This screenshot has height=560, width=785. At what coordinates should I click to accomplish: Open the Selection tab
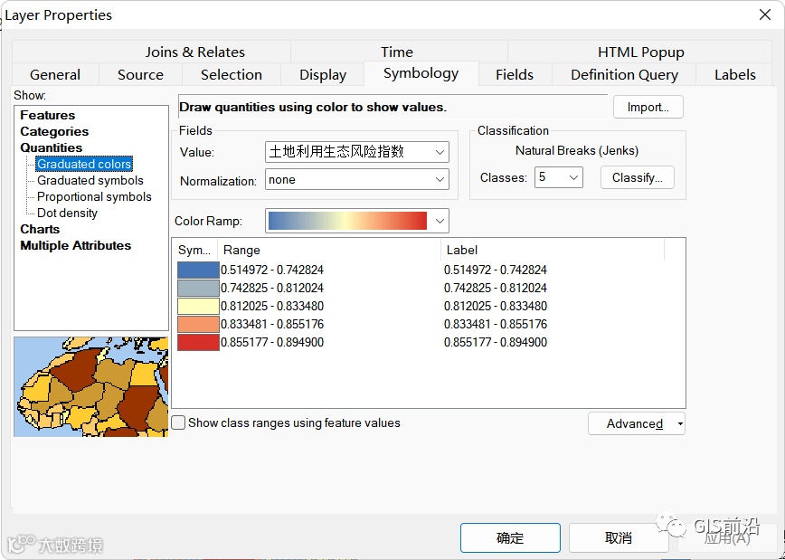click(x=232, y=74)
